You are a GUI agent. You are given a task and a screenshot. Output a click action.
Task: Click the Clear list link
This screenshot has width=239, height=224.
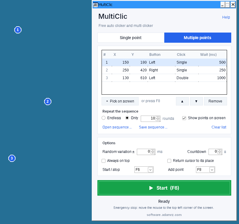[219, 127]
